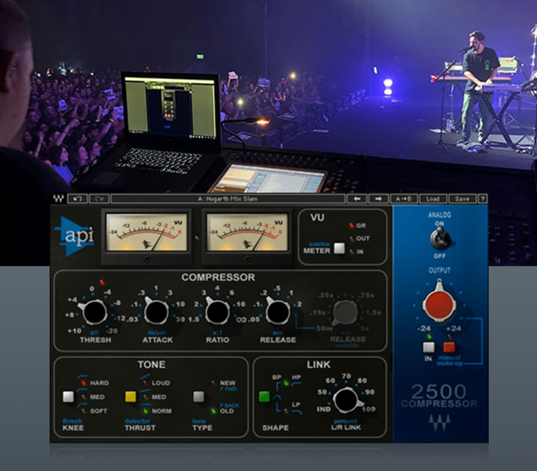Click the Waves logo below 2500 Compressor

[x=439, y=422]
